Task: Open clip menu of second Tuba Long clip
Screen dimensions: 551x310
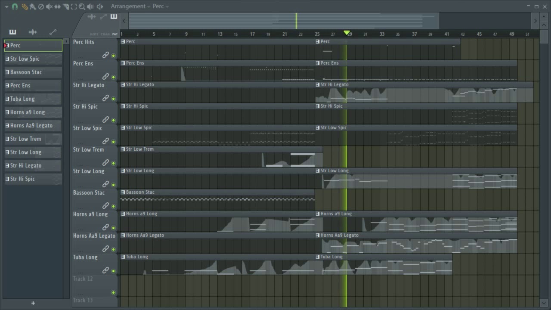Action: click(318, 257)
